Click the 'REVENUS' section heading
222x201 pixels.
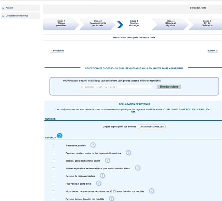point(50,138)
